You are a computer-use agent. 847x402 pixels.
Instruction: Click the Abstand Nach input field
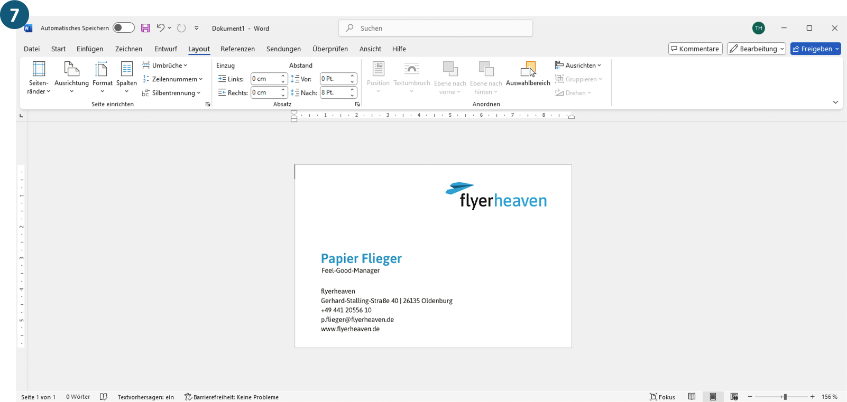pyautogui.click(x=334, y=92)
